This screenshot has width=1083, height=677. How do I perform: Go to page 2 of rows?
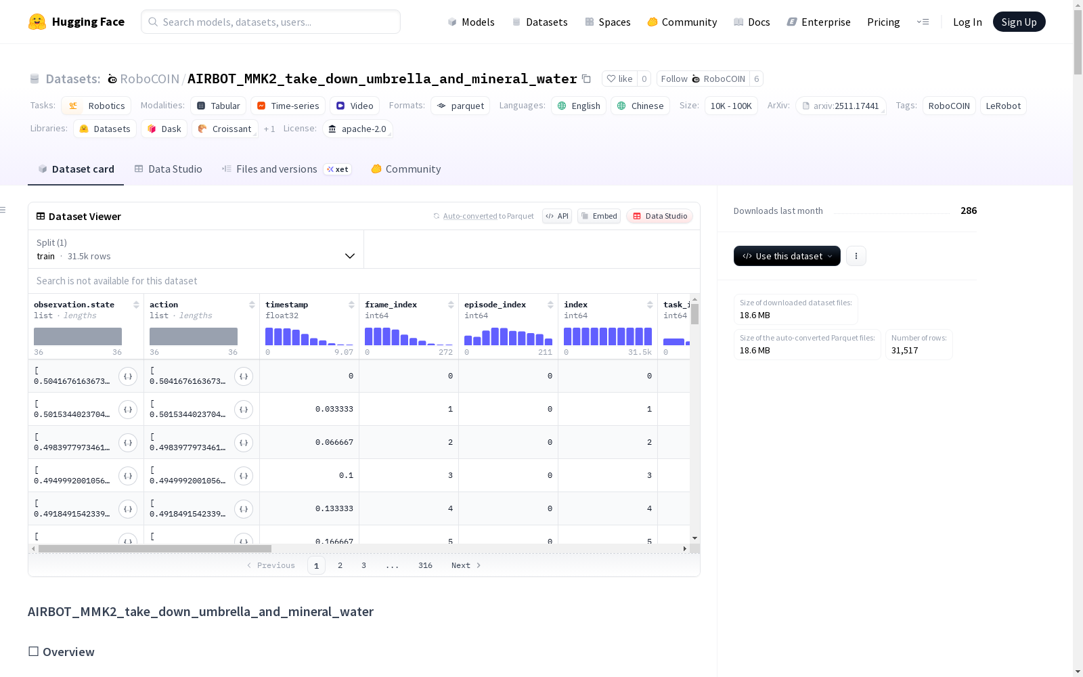click(x=340, y=565)
